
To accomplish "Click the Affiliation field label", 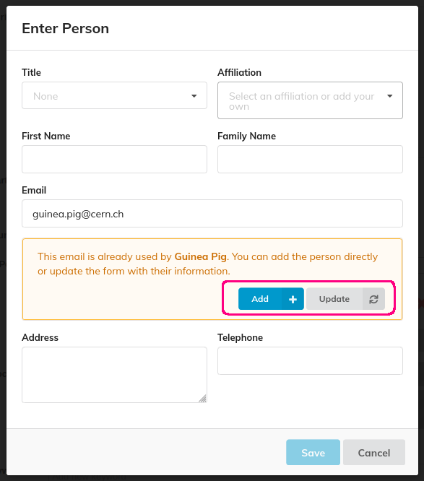I will 239,72.
